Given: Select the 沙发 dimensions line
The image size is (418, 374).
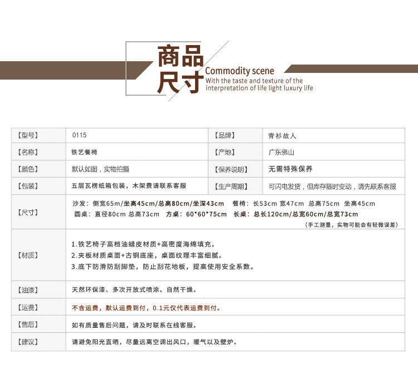Looking at the screenshot, I should point(148,204).
